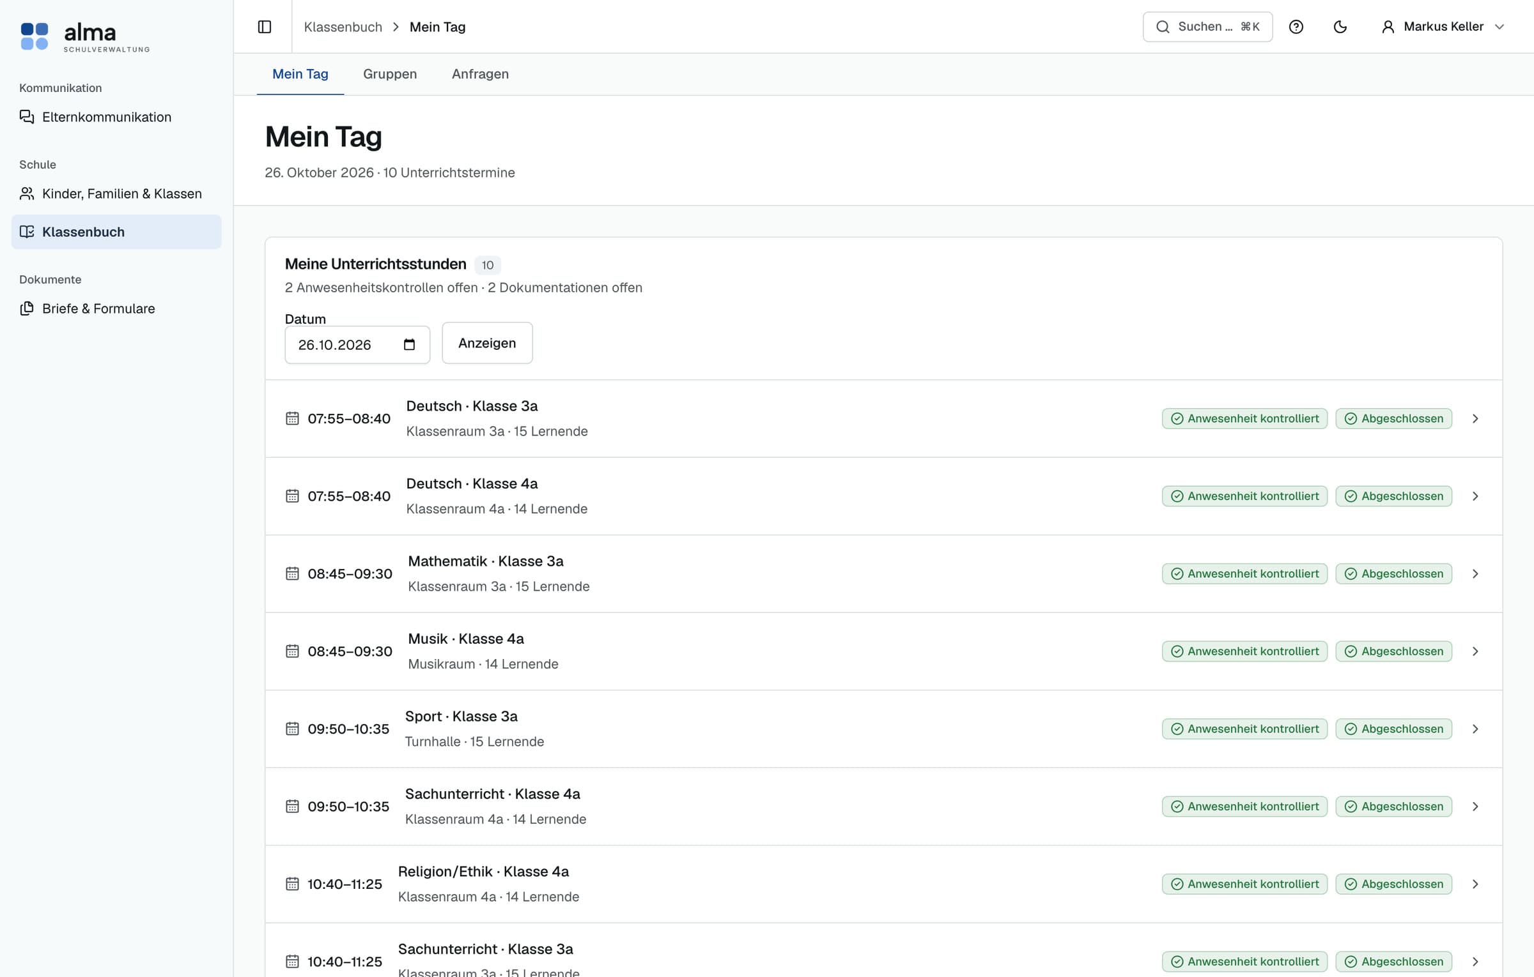Click Abgeschlossen badge for Mathematik Klasse 3a
Image resolution: width=1534 pixels, height=977 pixels.
1393,573
